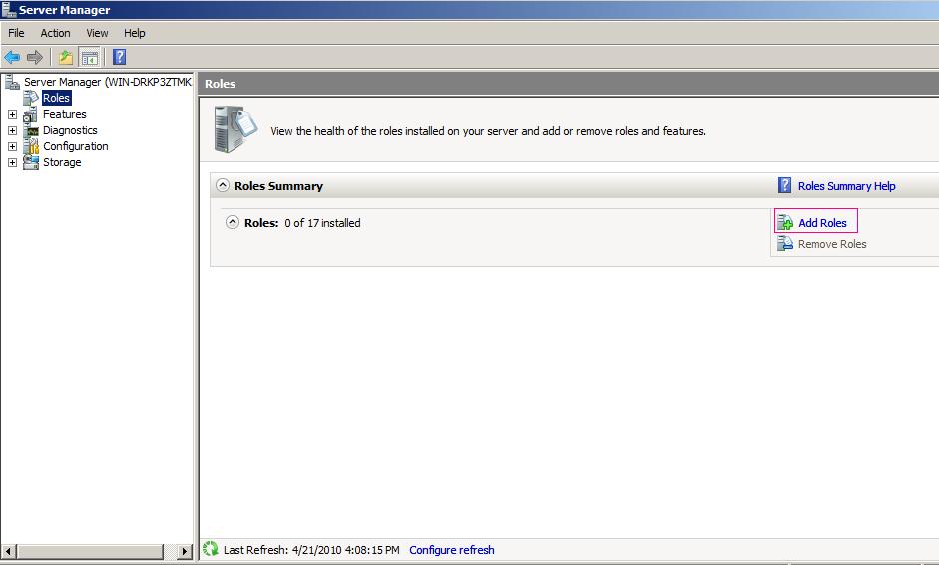Click the Up one level folder icon
Screen dimensions: 939x565
click(x=65, y=58)
